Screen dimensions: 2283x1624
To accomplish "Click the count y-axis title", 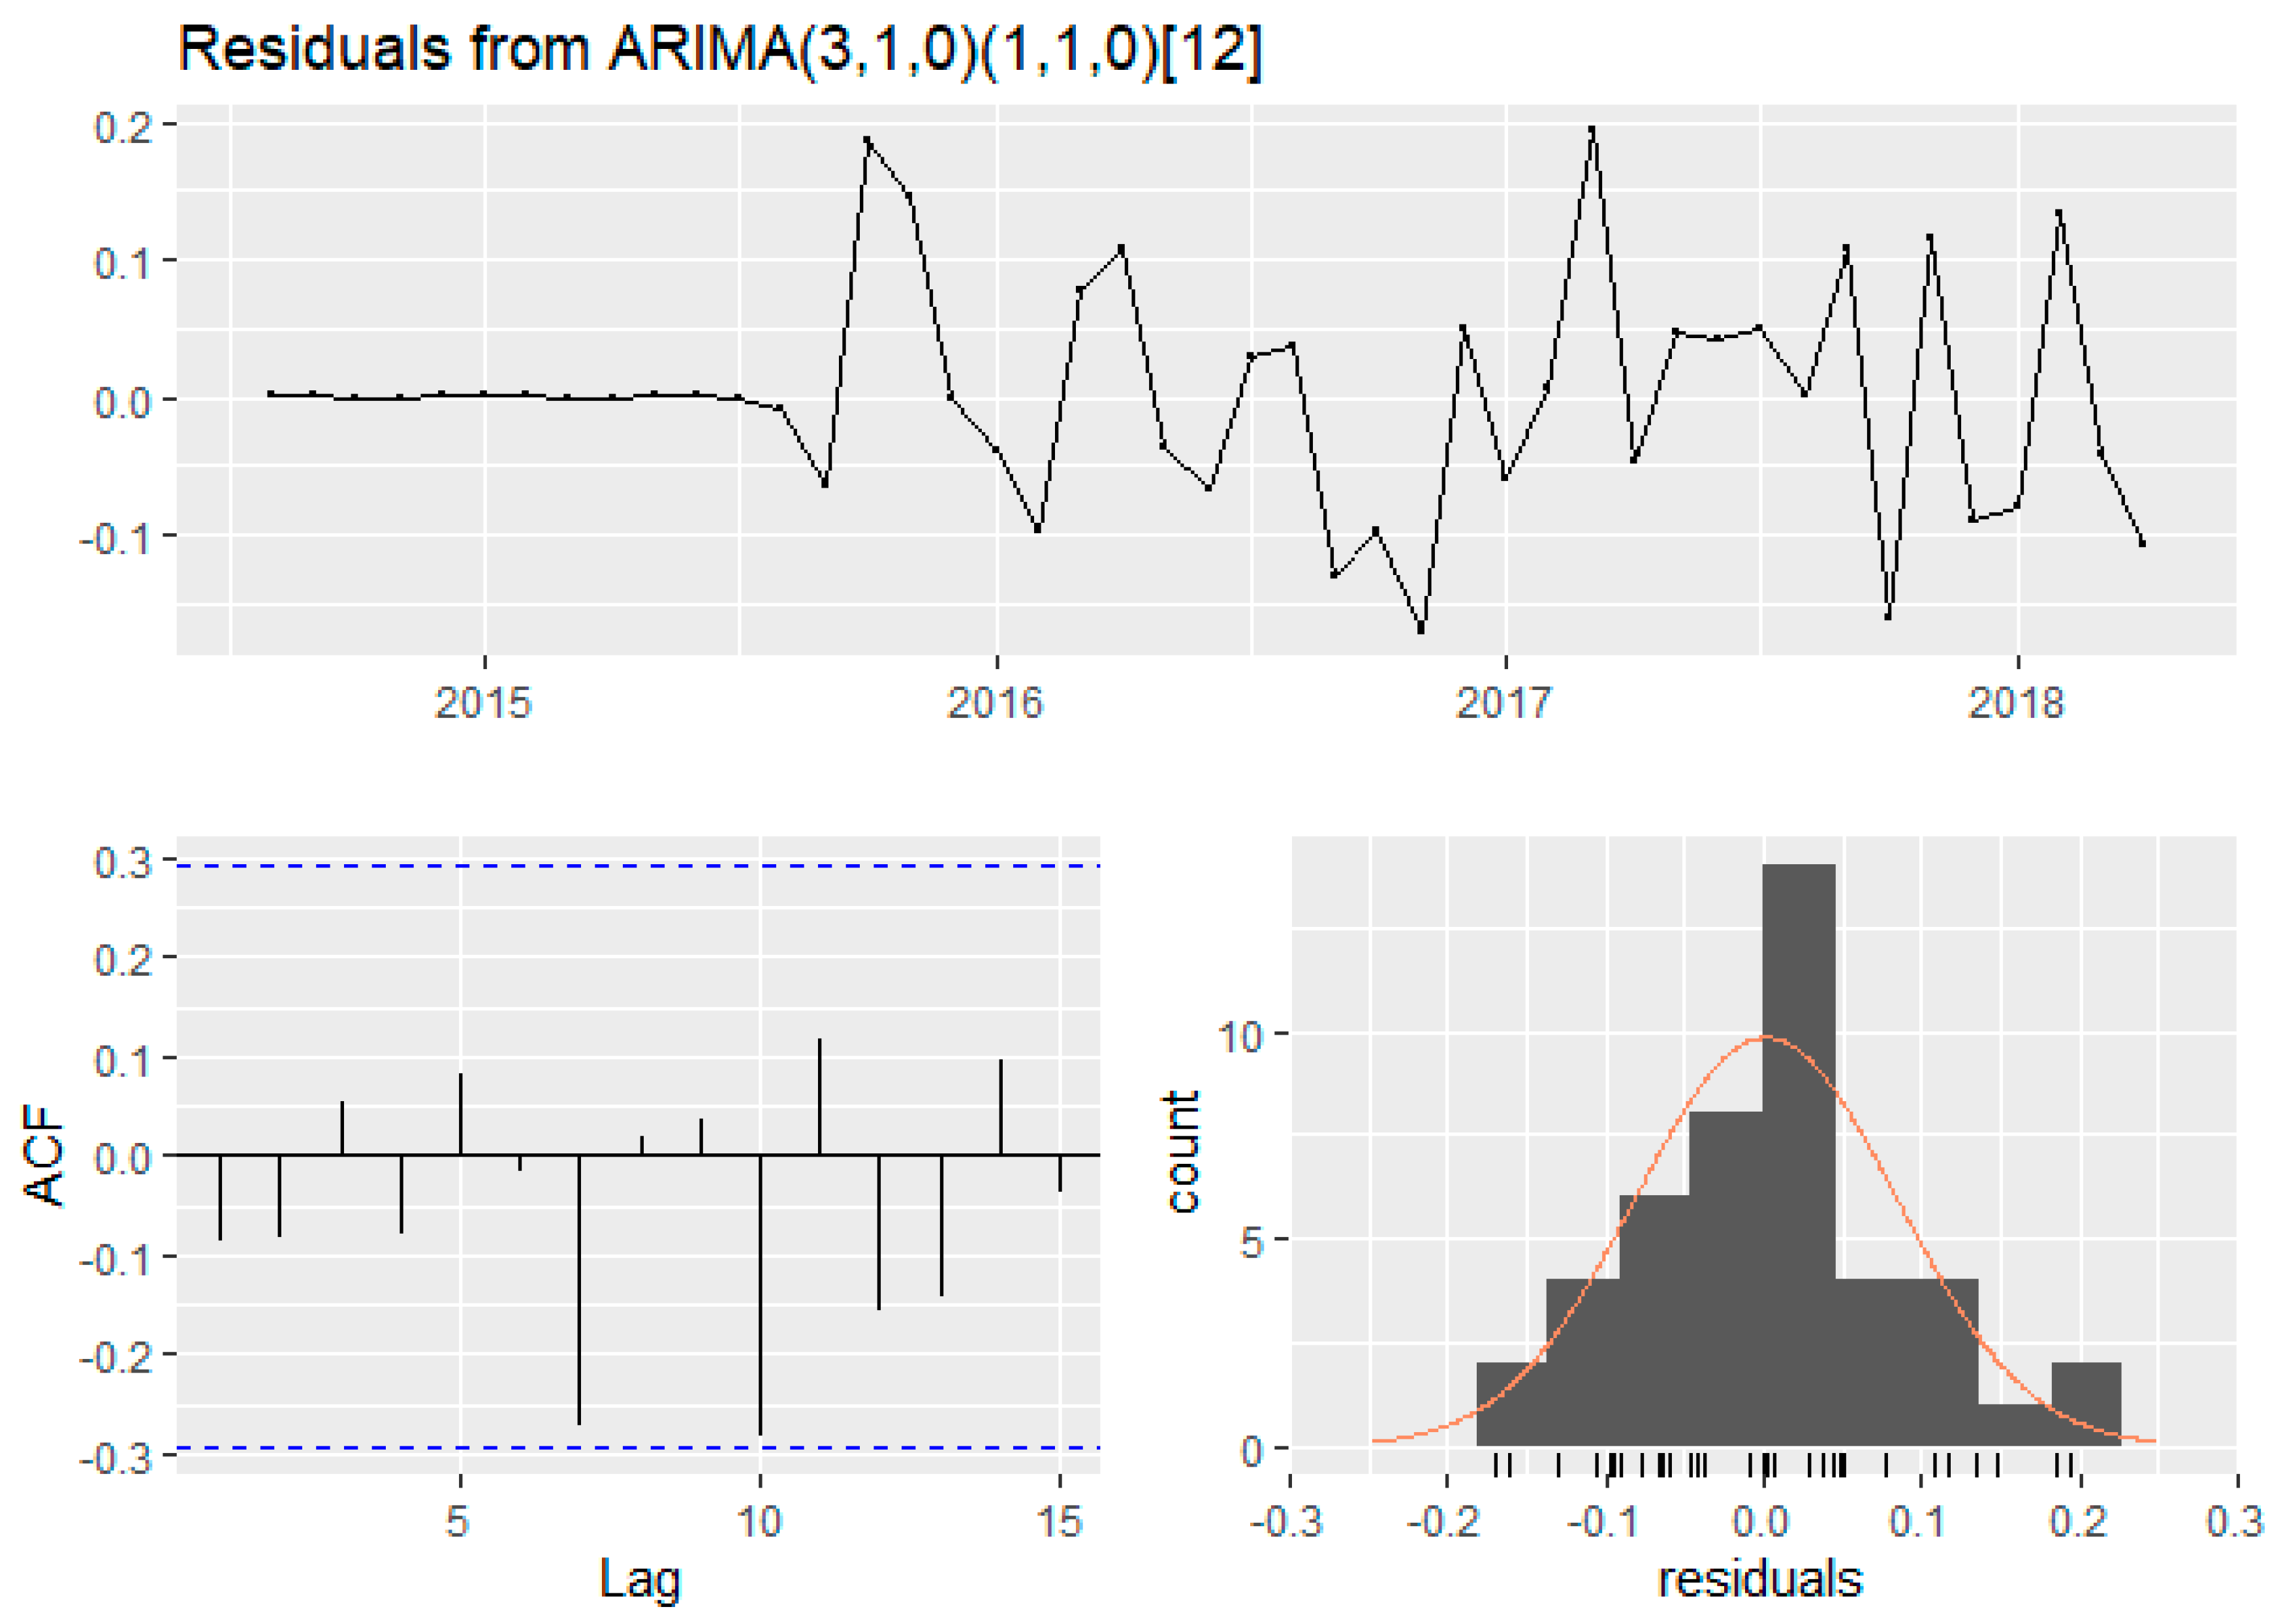I will [1183, 1152].
